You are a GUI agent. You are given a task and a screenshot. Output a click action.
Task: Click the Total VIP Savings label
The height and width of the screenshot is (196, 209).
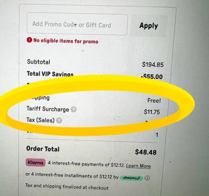tap(50, 74)
